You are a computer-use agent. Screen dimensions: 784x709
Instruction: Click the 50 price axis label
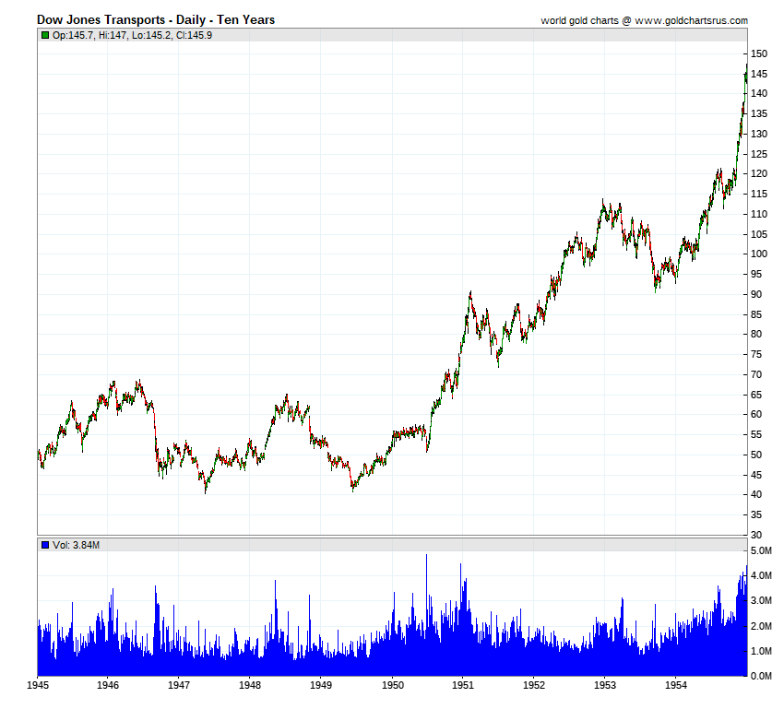[756, 455]
